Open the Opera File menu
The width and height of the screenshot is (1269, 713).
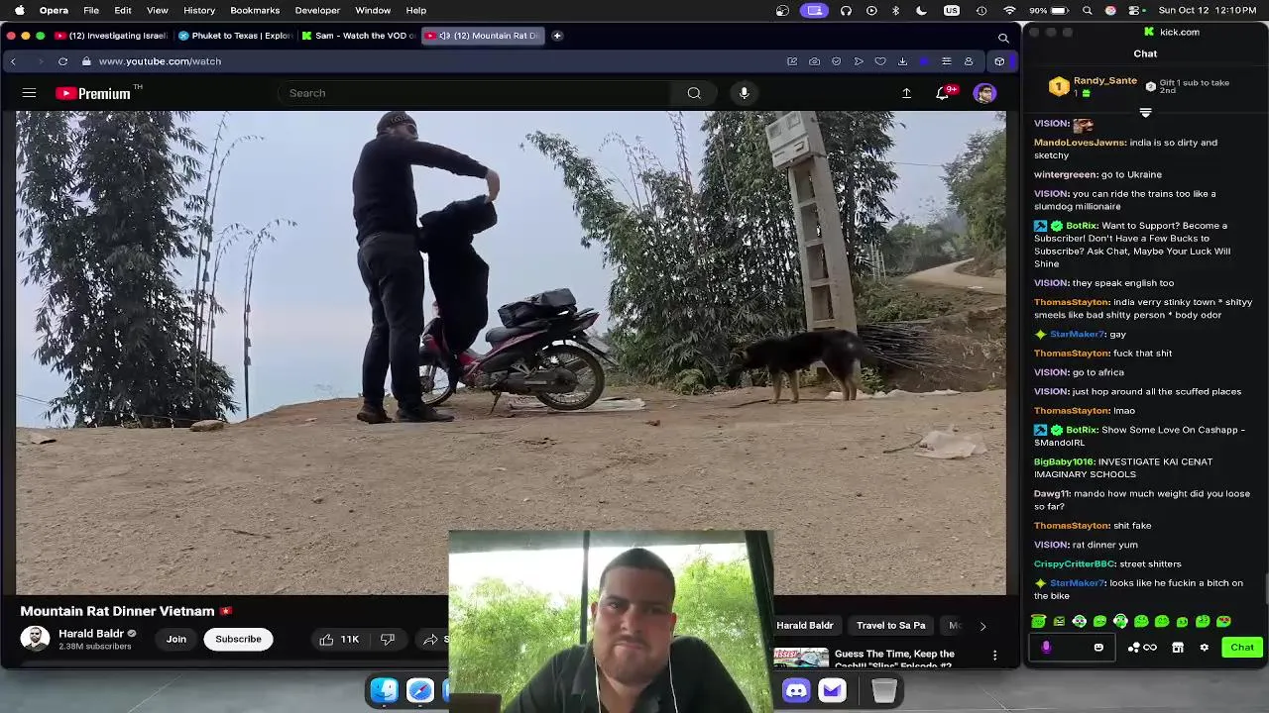pos(91,11)
